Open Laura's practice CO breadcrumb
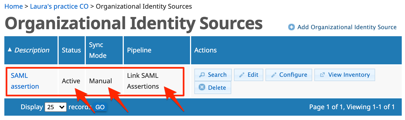 pyautogui.click(x=59, y=6)
